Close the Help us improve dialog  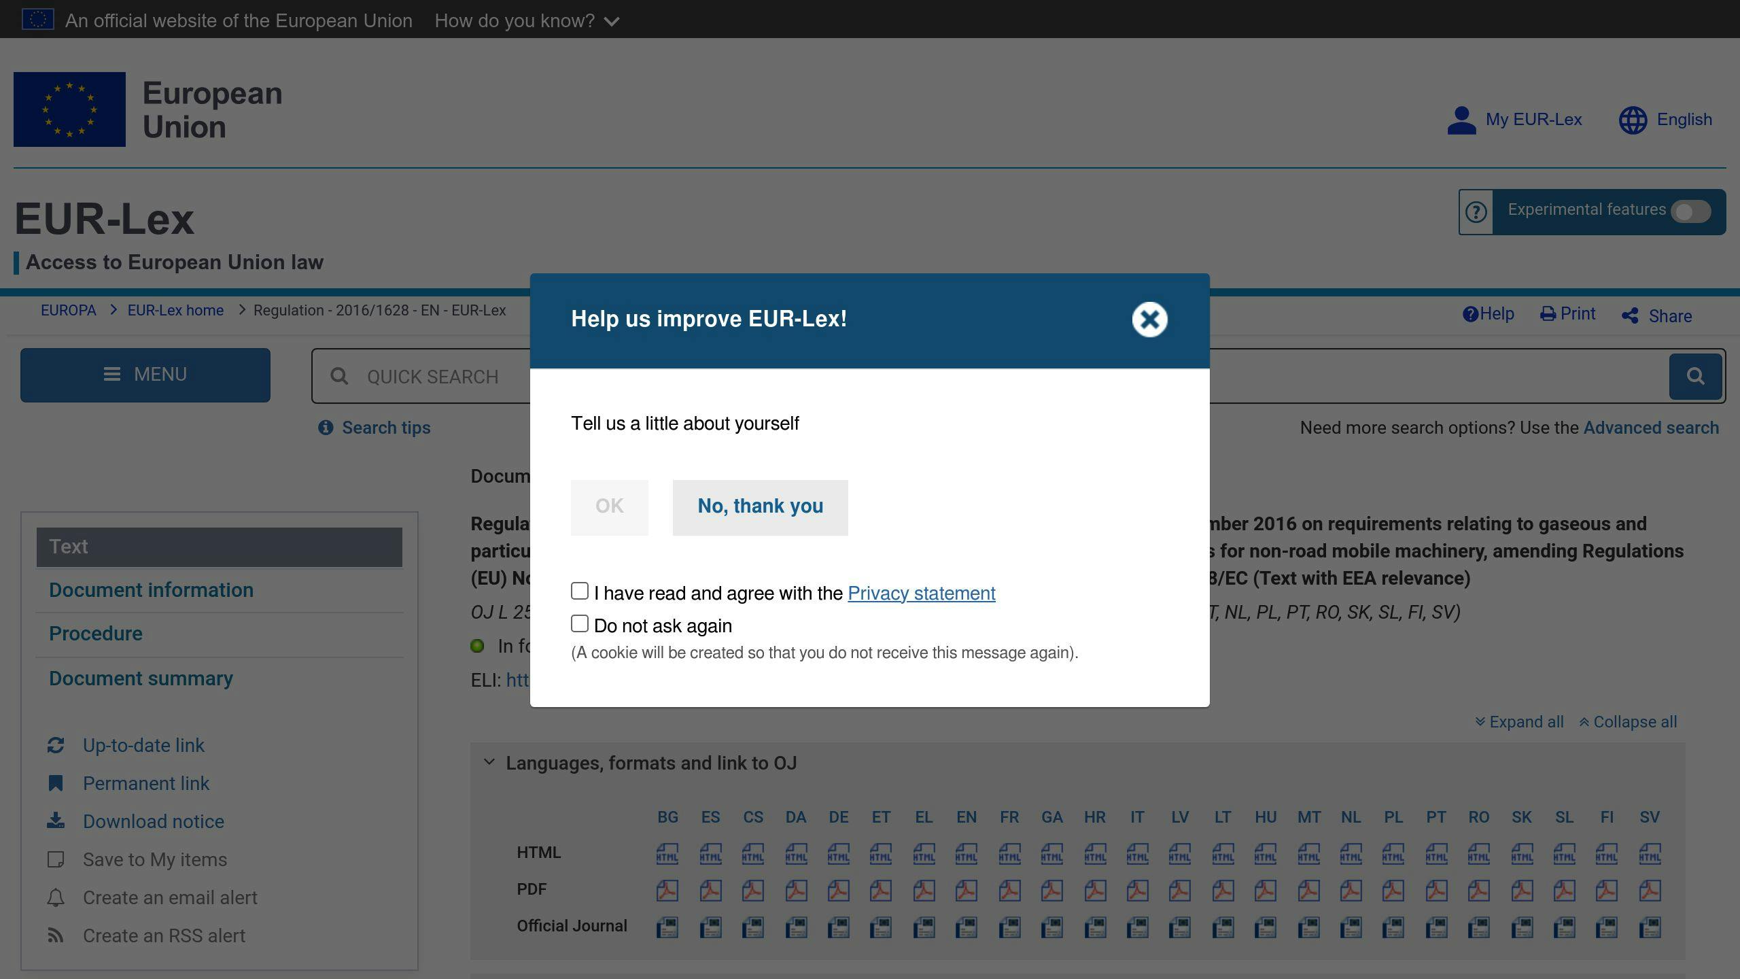(x=1149, y=320)
